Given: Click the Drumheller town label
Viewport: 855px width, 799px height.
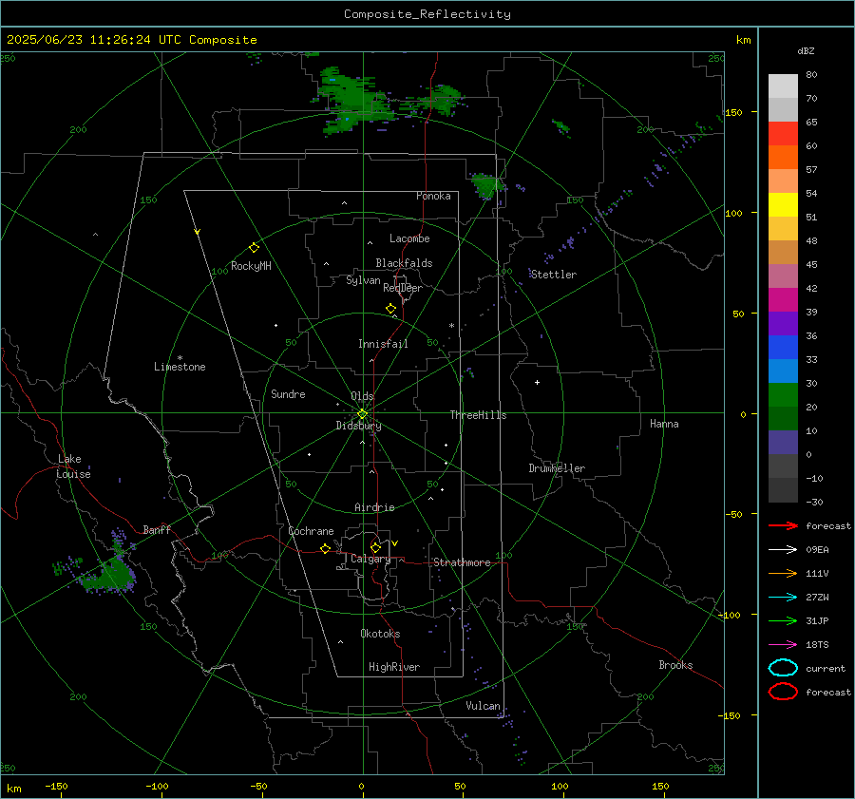Looking at the screenshot, I should pyautogui.click(x=557, y=468).
